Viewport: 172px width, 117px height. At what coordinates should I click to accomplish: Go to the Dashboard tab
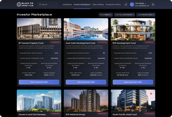[x=67, y=4]
